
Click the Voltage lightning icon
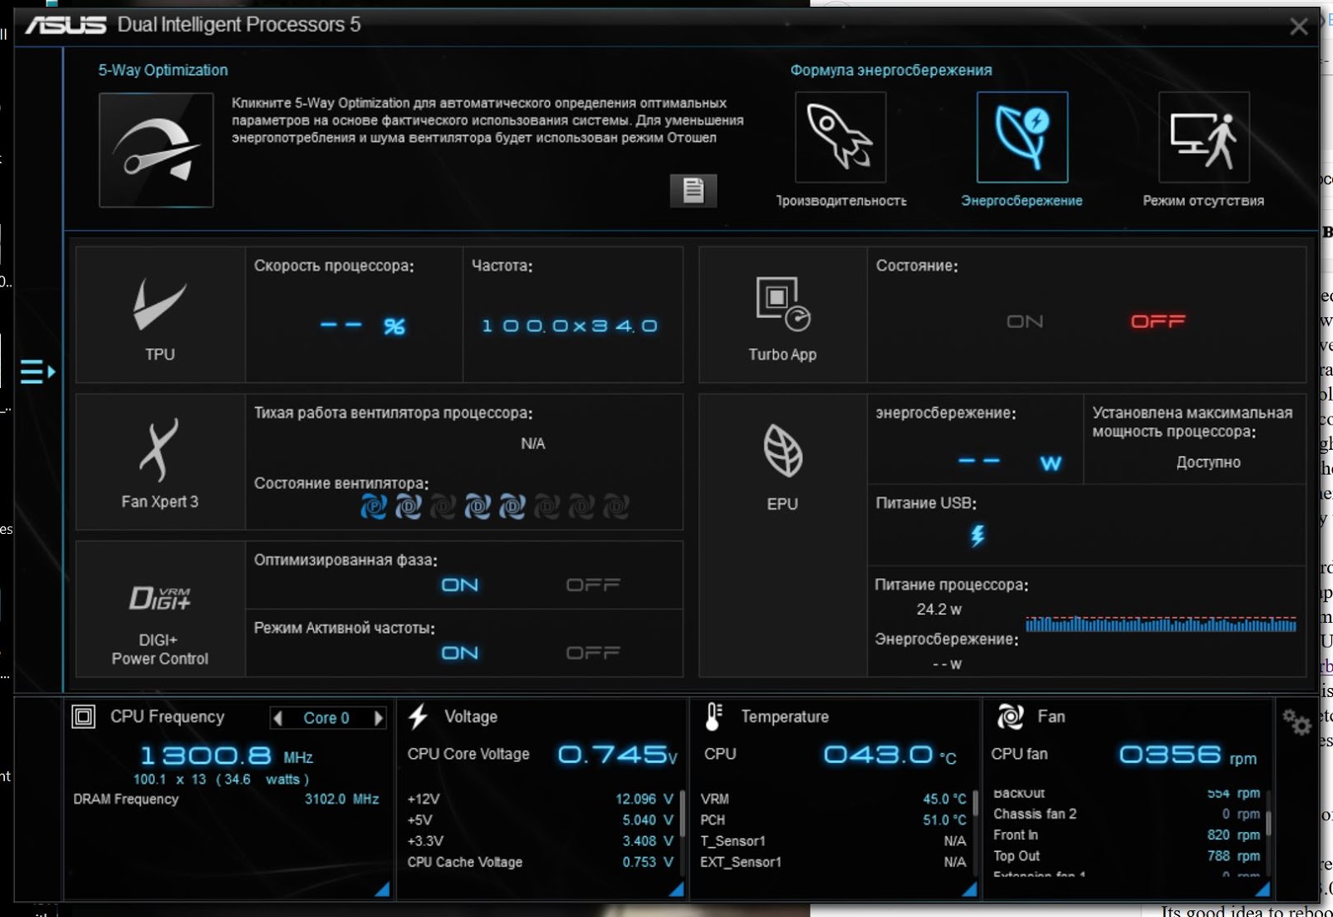(418, 716)
